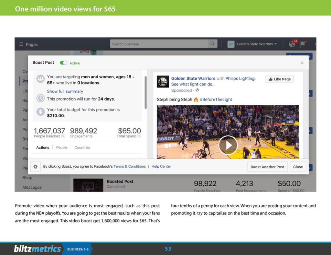Image resolution: width=331 pixels, height=255 pixels.
Task: Open the Philips Lighting link
Action: point(240,78)
